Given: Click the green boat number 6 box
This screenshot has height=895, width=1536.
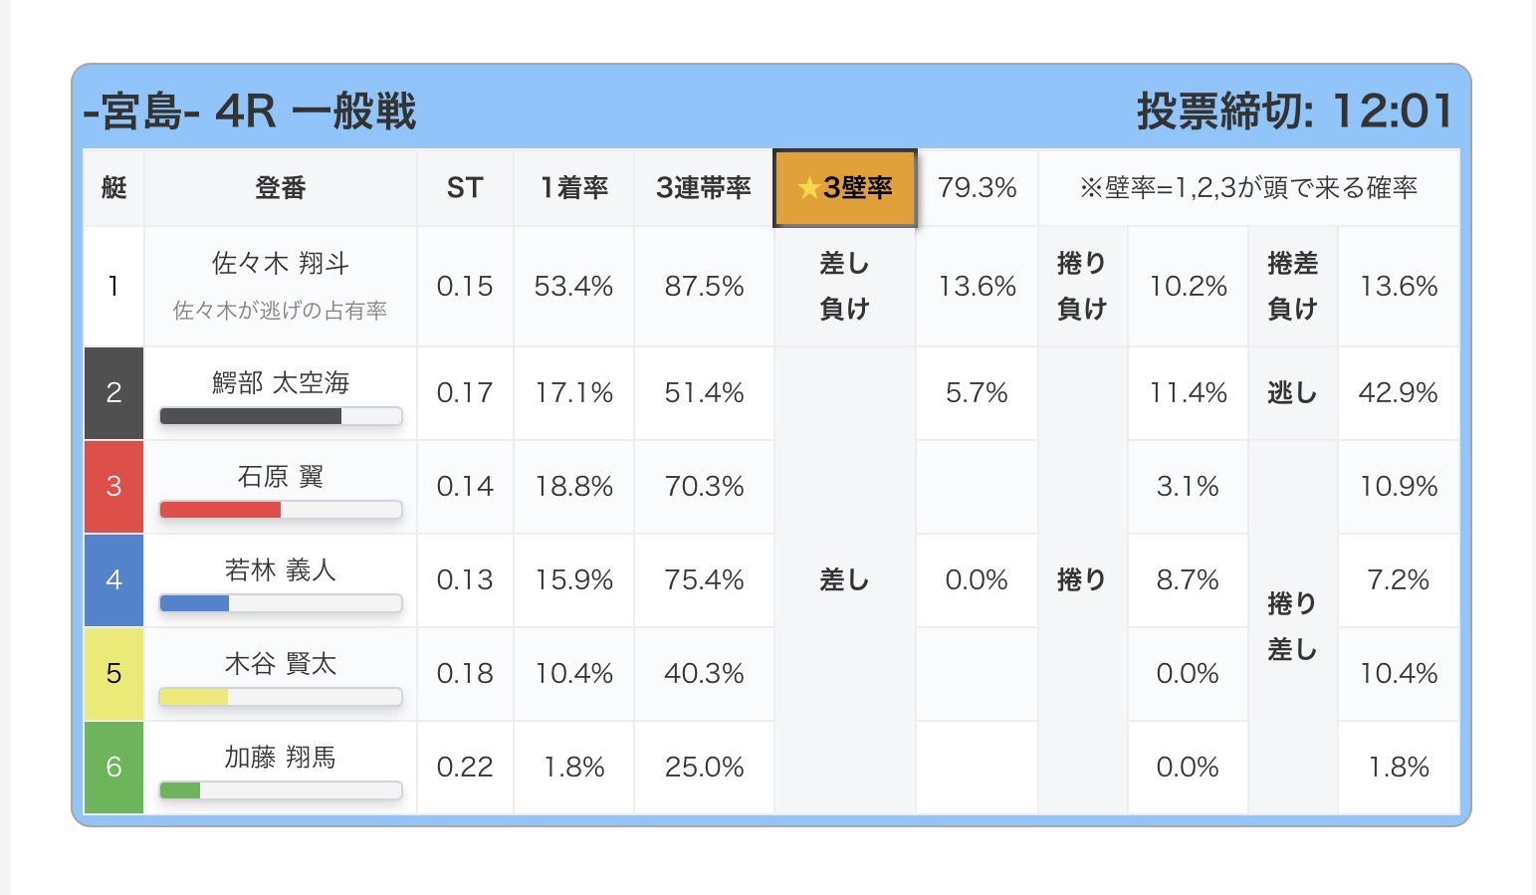Looking at the screenshot, I should coord(113,768).
